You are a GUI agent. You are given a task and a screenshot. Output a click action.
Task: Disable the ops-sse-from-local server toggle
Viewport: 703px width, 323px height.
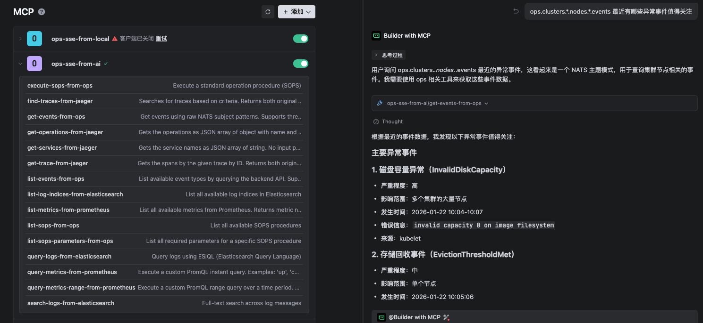tap(301, 39)
